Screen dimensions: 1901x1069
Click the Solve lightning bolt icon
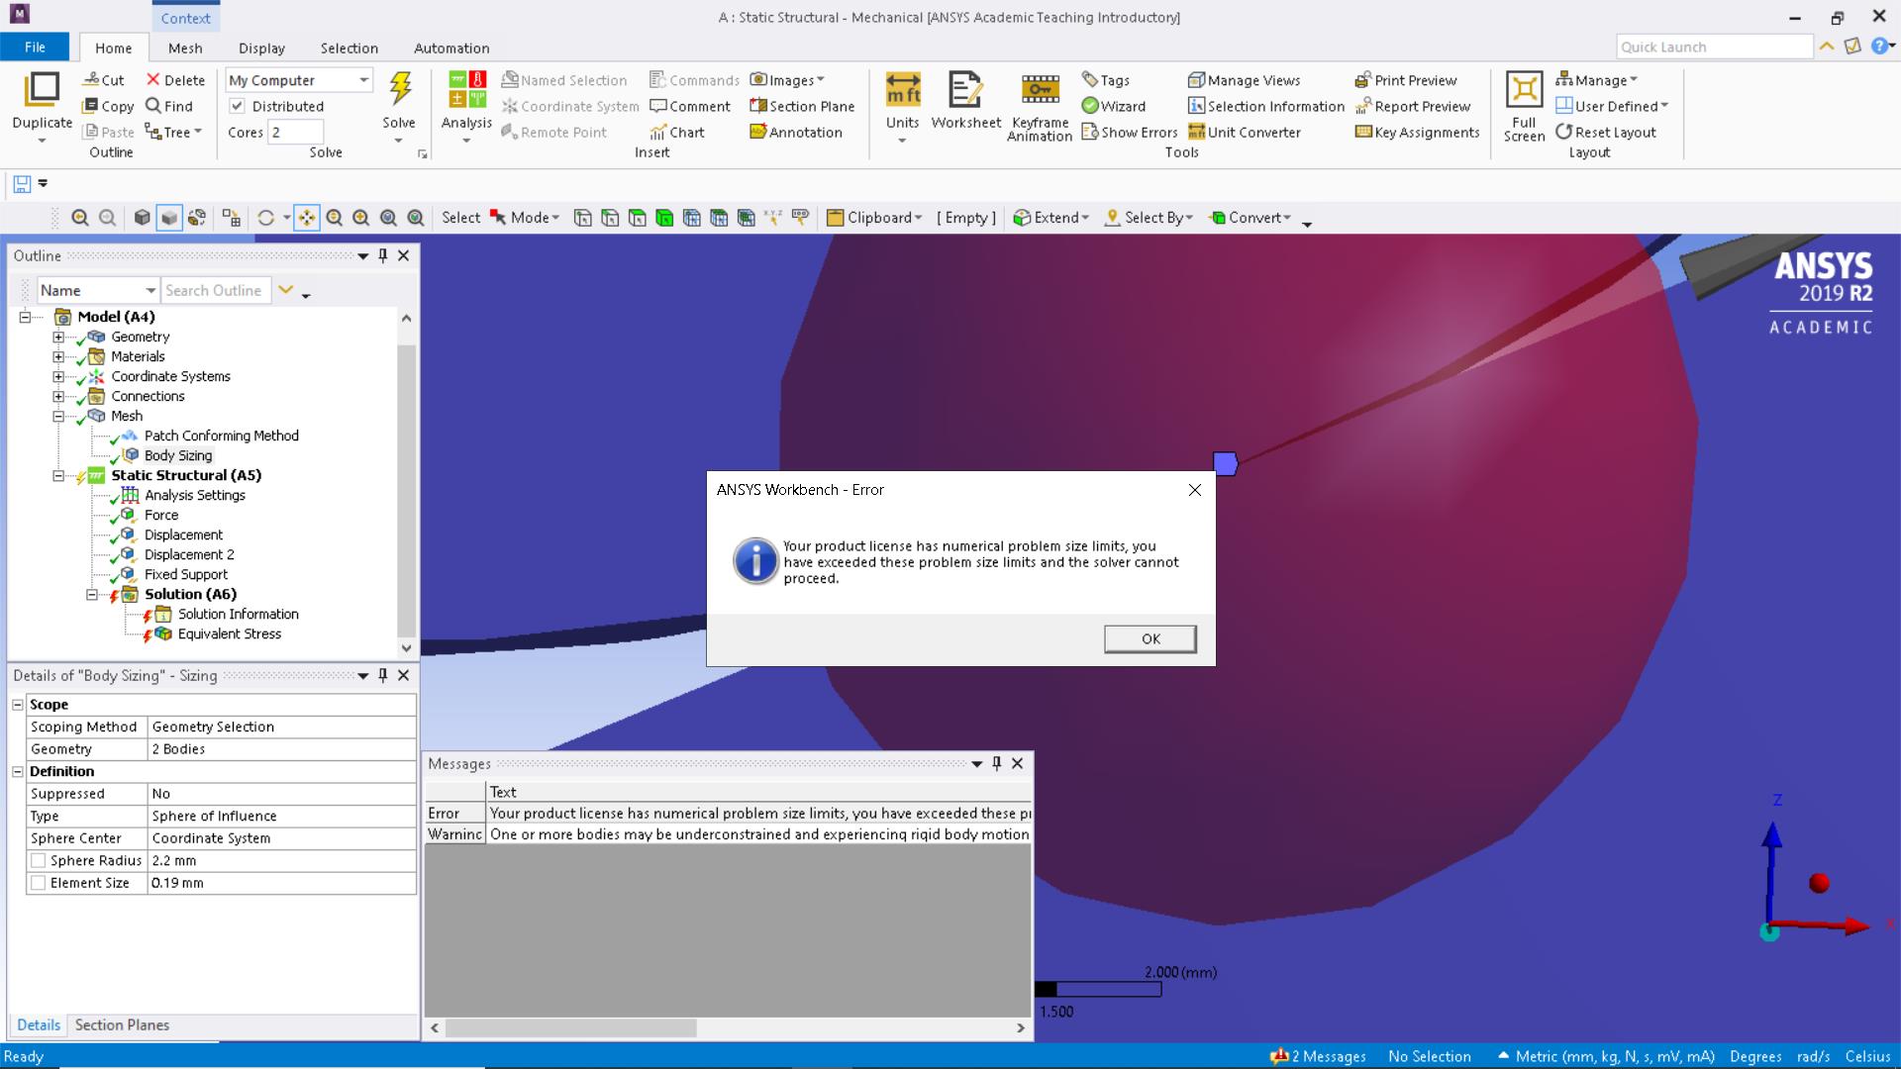coord(400,90)
